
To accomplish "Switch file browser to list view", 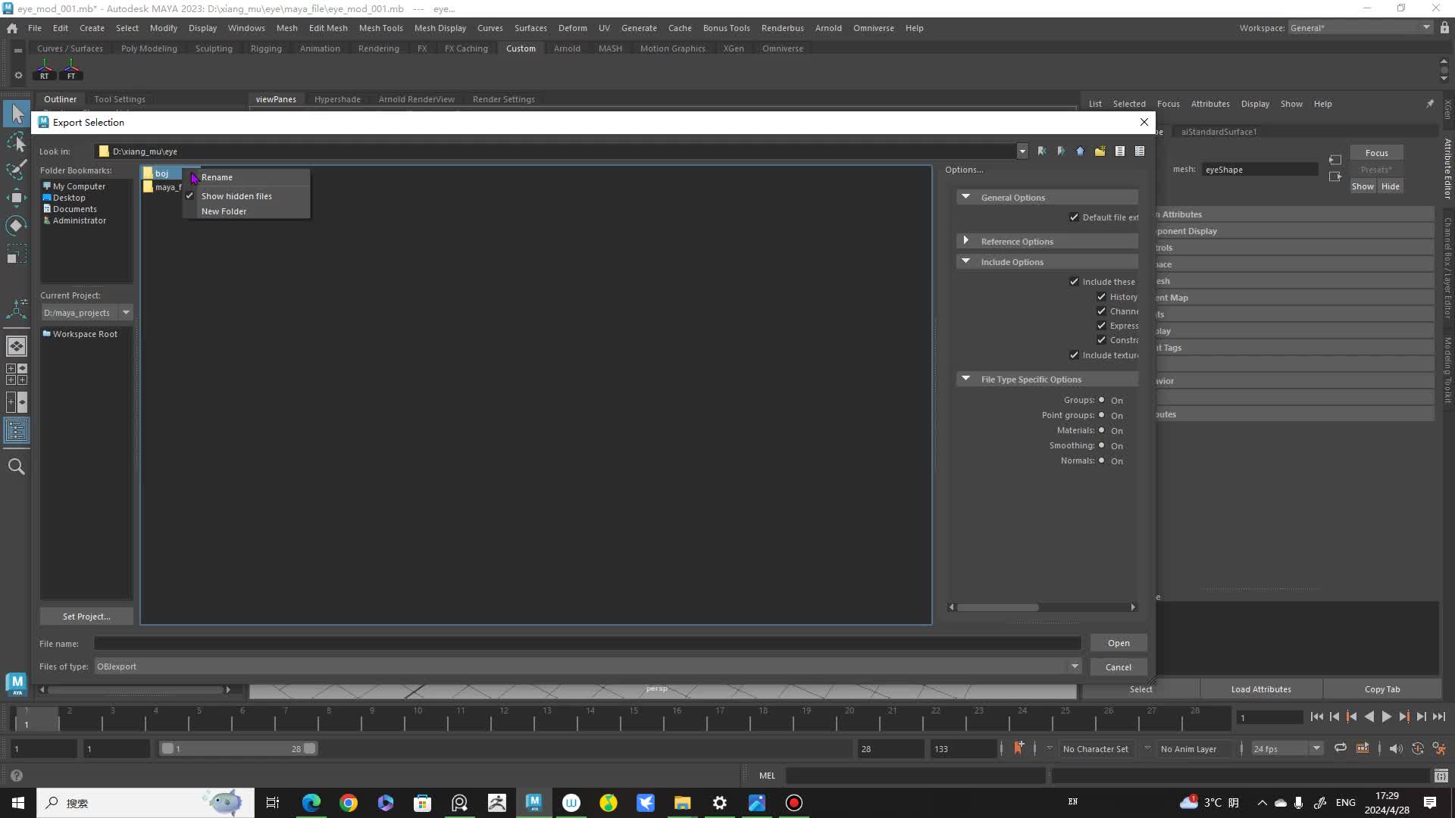I will tap(1119, 151).
